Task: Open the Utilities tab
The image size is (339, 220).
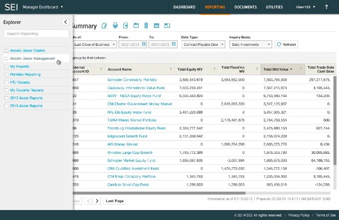Action: (x=274, y=7)
